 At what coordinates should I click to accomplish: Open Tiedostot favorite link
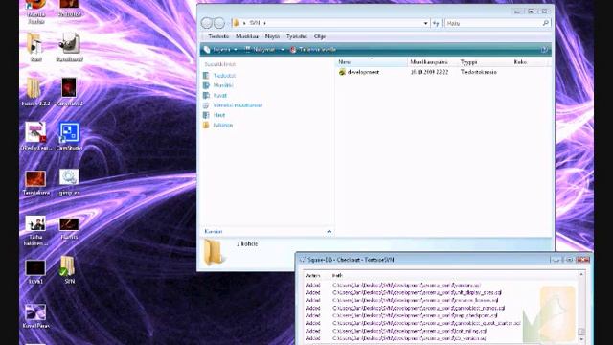pos(224,76)
